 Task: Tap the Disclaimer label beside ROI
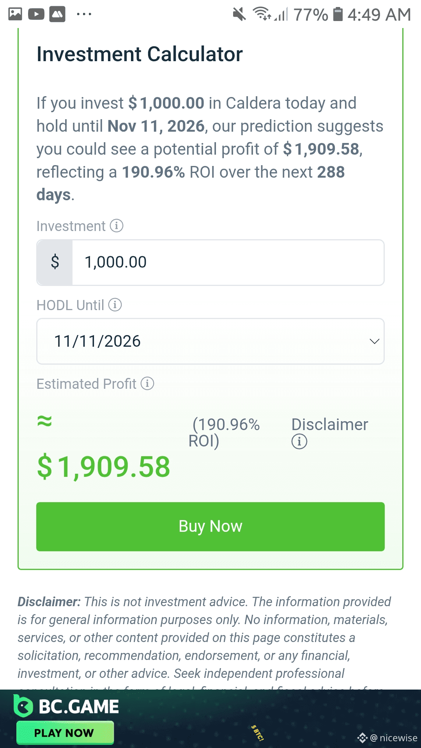(329, 425)
